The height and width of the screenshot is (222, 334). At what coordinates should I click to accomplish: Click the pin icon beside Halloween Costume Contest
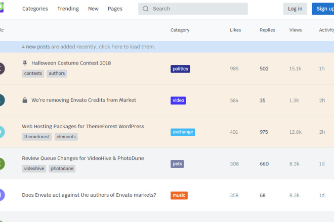tap(25, 63)
